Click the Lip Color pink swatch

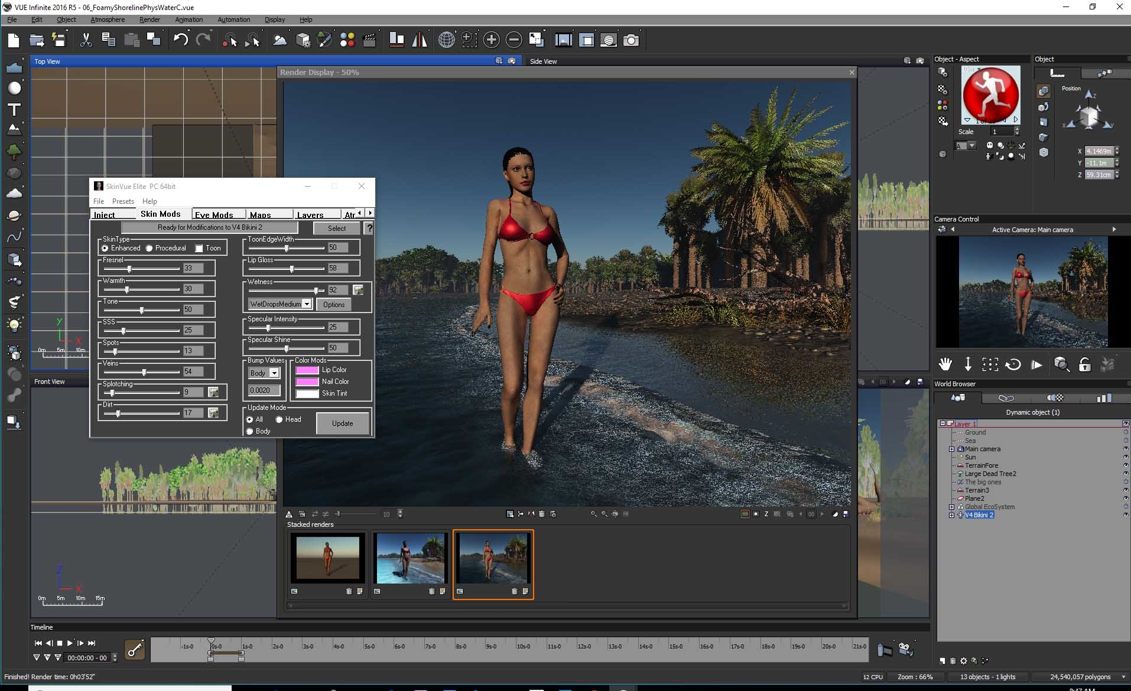pos(307,370)
